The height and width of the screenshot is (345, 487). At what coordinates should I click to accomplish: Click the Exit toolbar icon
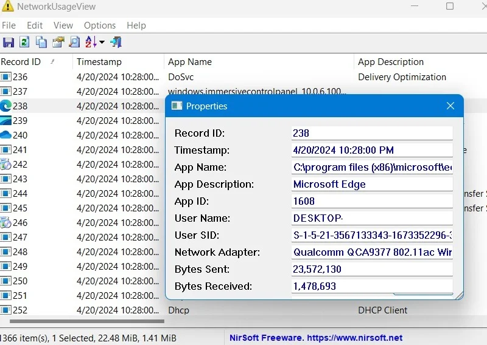click(x=116, y=42)
